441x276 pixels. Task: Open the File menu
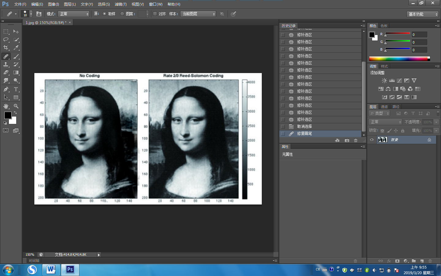pos(20,4)
